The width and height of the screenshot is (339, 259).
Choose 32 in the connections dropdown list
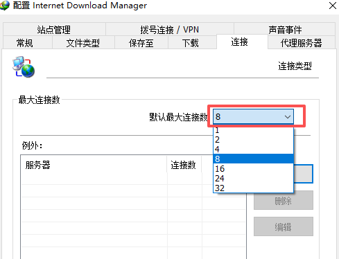253,188
